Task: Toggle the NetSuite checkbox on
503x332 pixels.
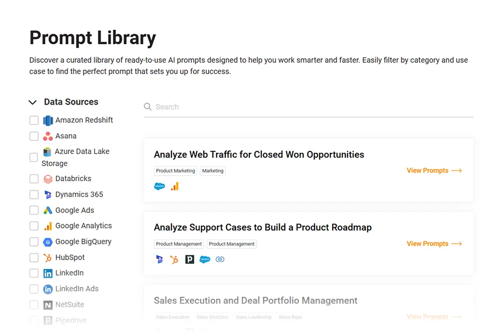Action: coord(34,304)
